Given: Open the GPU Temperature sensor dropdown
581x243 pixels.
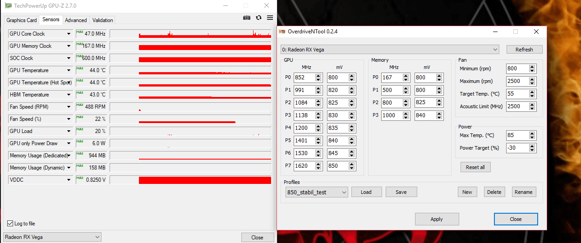Looking at the screenshot, I should (x=69, y=70).
